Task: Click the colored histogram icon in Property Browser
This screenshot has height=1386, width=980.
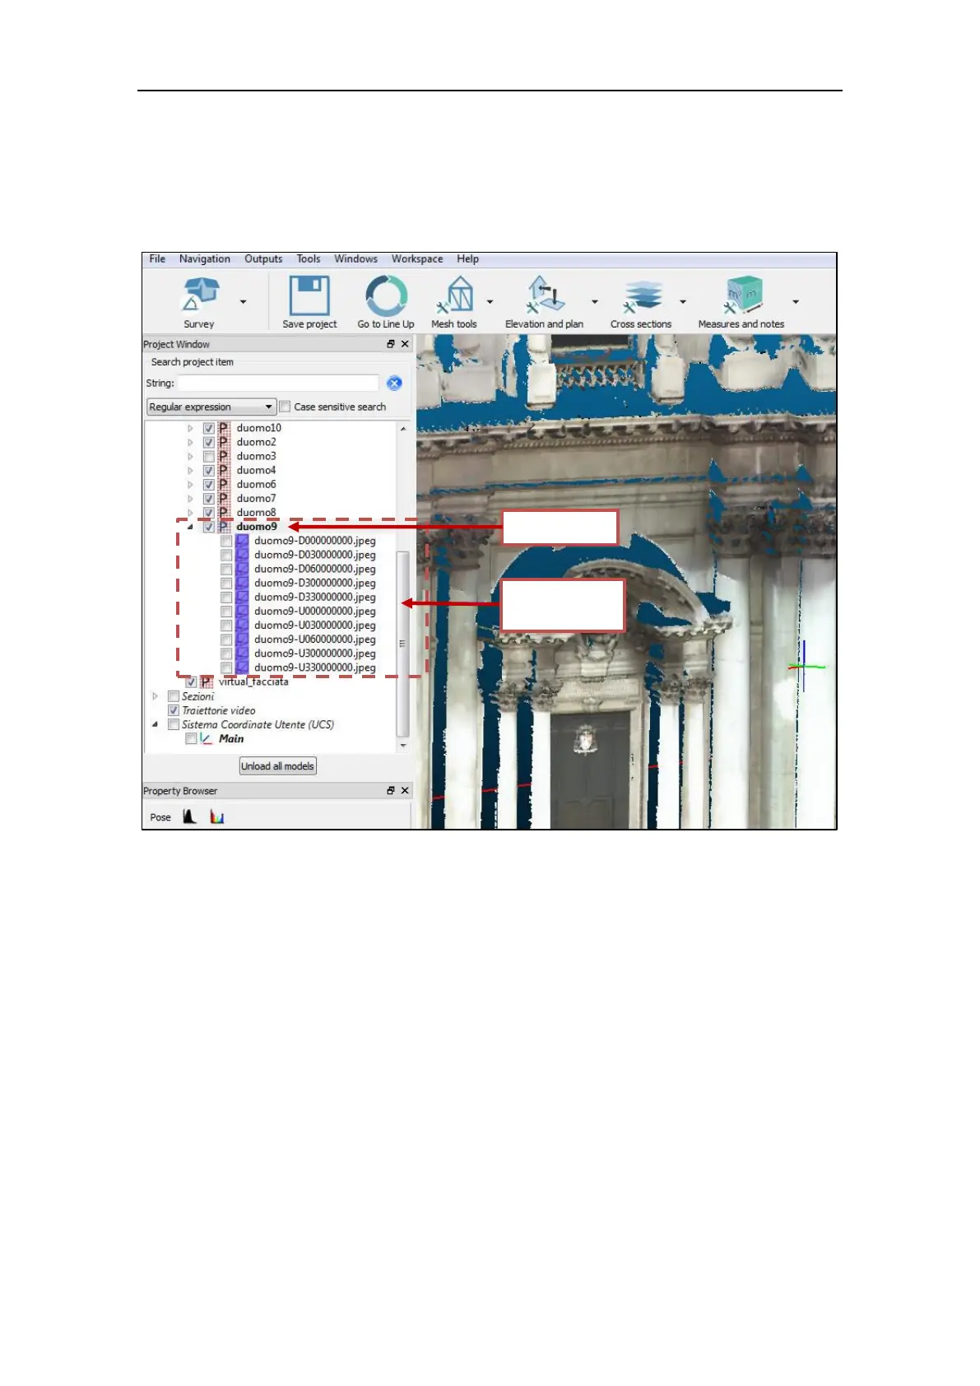Action: tap(216, 816)
